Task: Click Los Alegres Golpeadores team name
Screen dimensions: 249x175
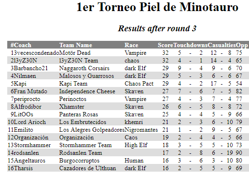Action: 92,130
